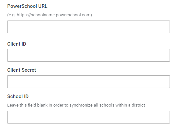Activate the School ID text field
183x131 pixels.
88,117
